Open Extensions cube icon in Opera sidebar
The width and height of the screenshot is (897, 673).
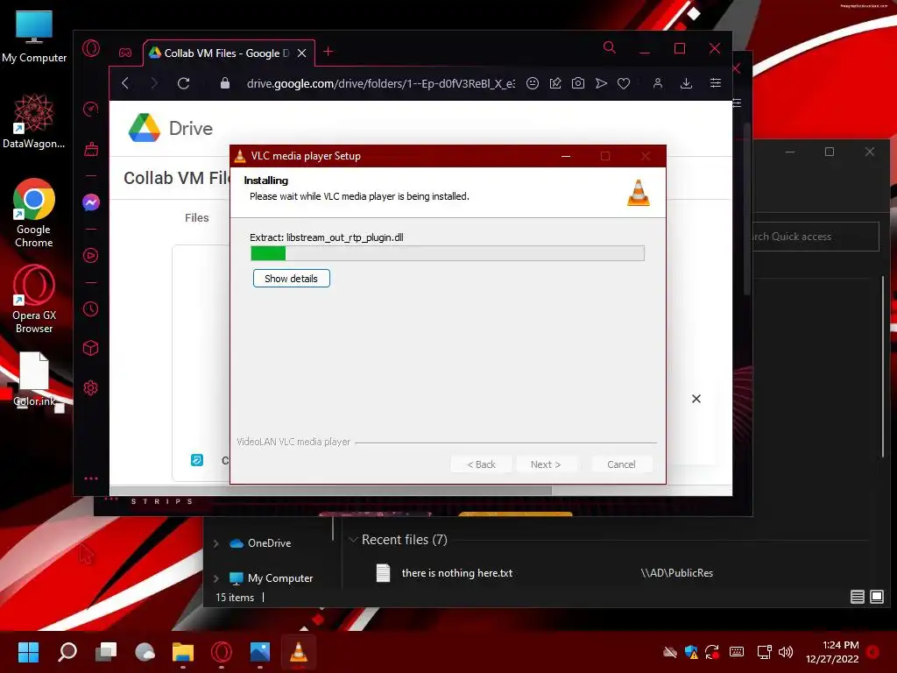point(91,348)
